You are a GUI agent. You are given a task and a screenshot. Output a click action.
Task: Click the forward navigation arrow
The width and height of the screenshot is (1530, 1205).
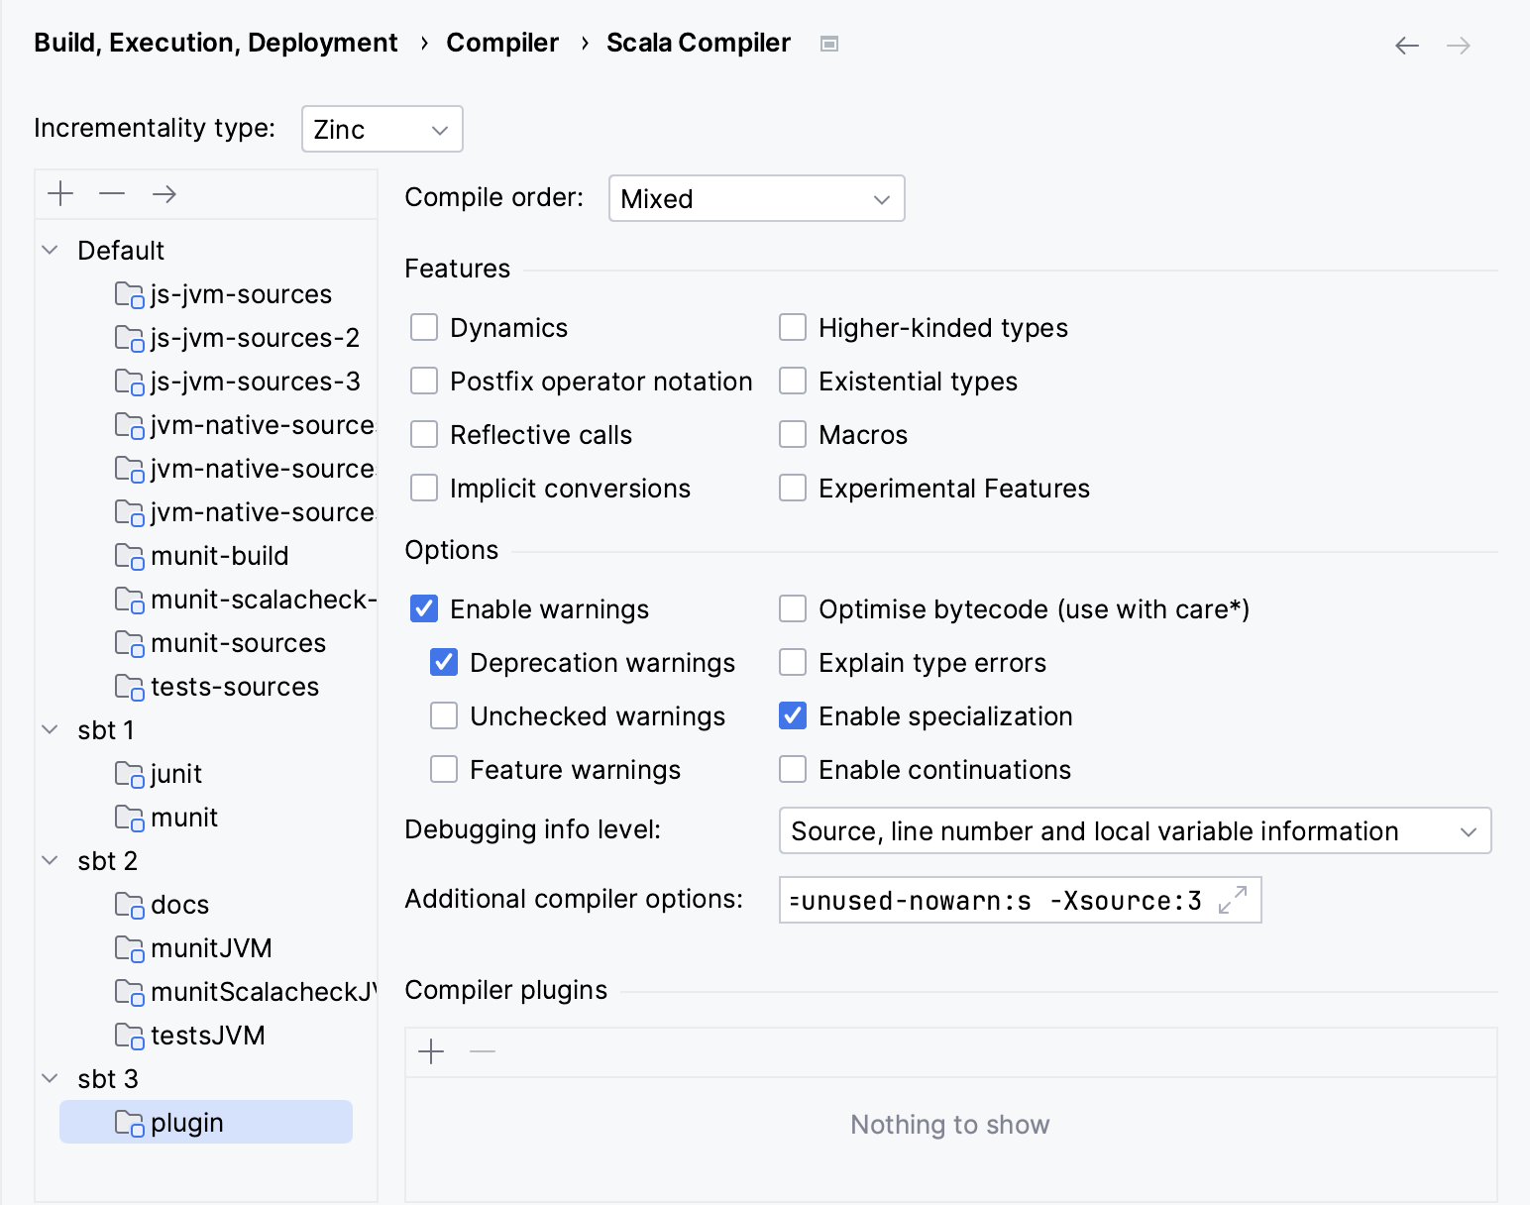pyautogui.click(x=1458, y=45)
